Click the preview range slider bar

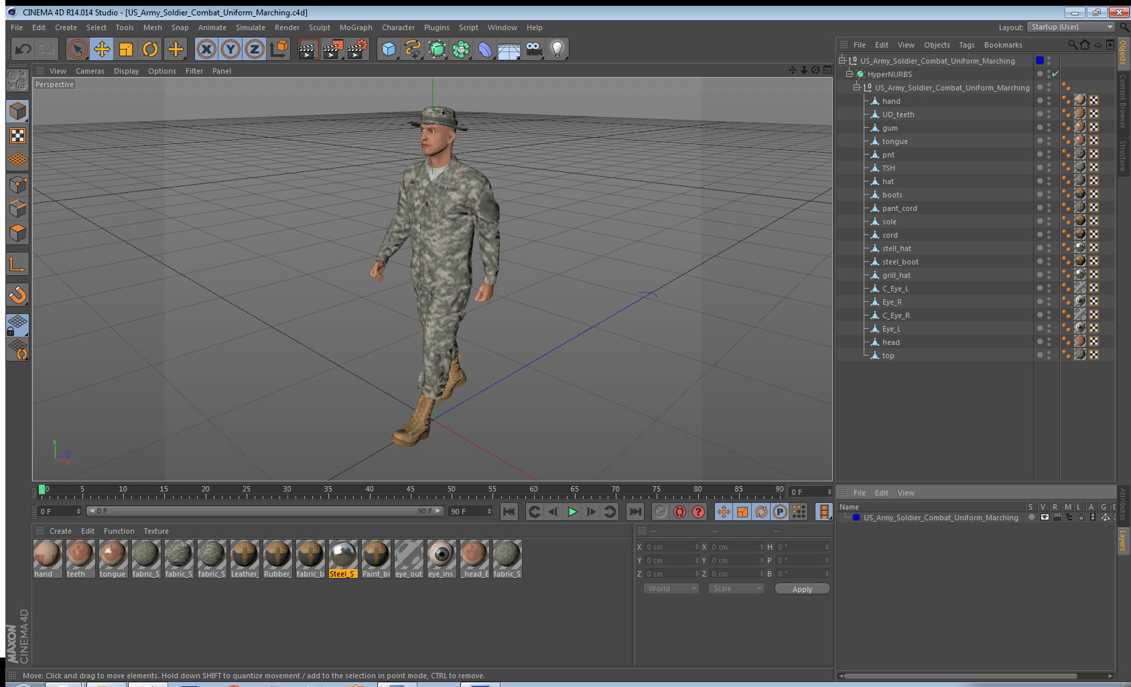point(265,511)
